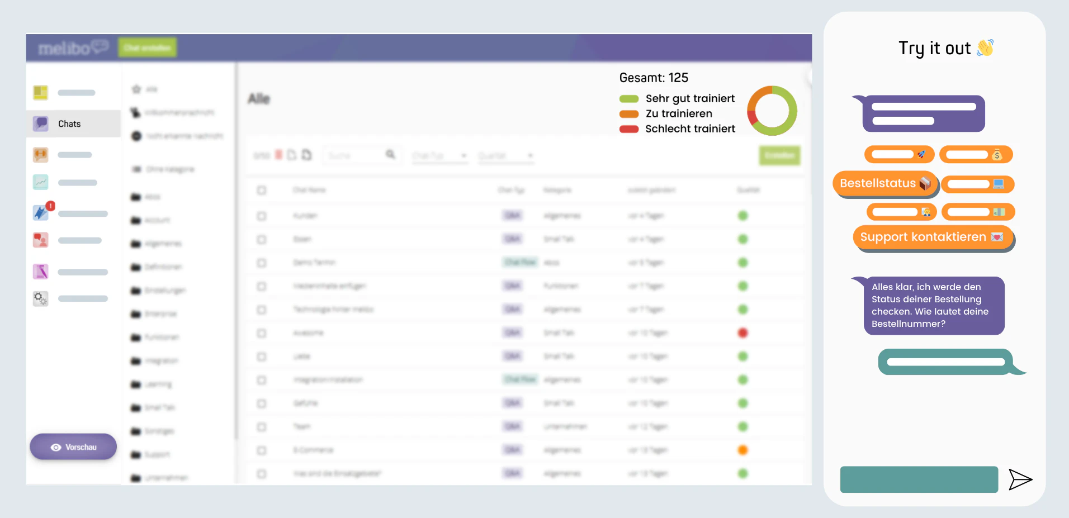
Task: Click the Bestellstatus quick reply bubble
Action: [x=884, y=183]
